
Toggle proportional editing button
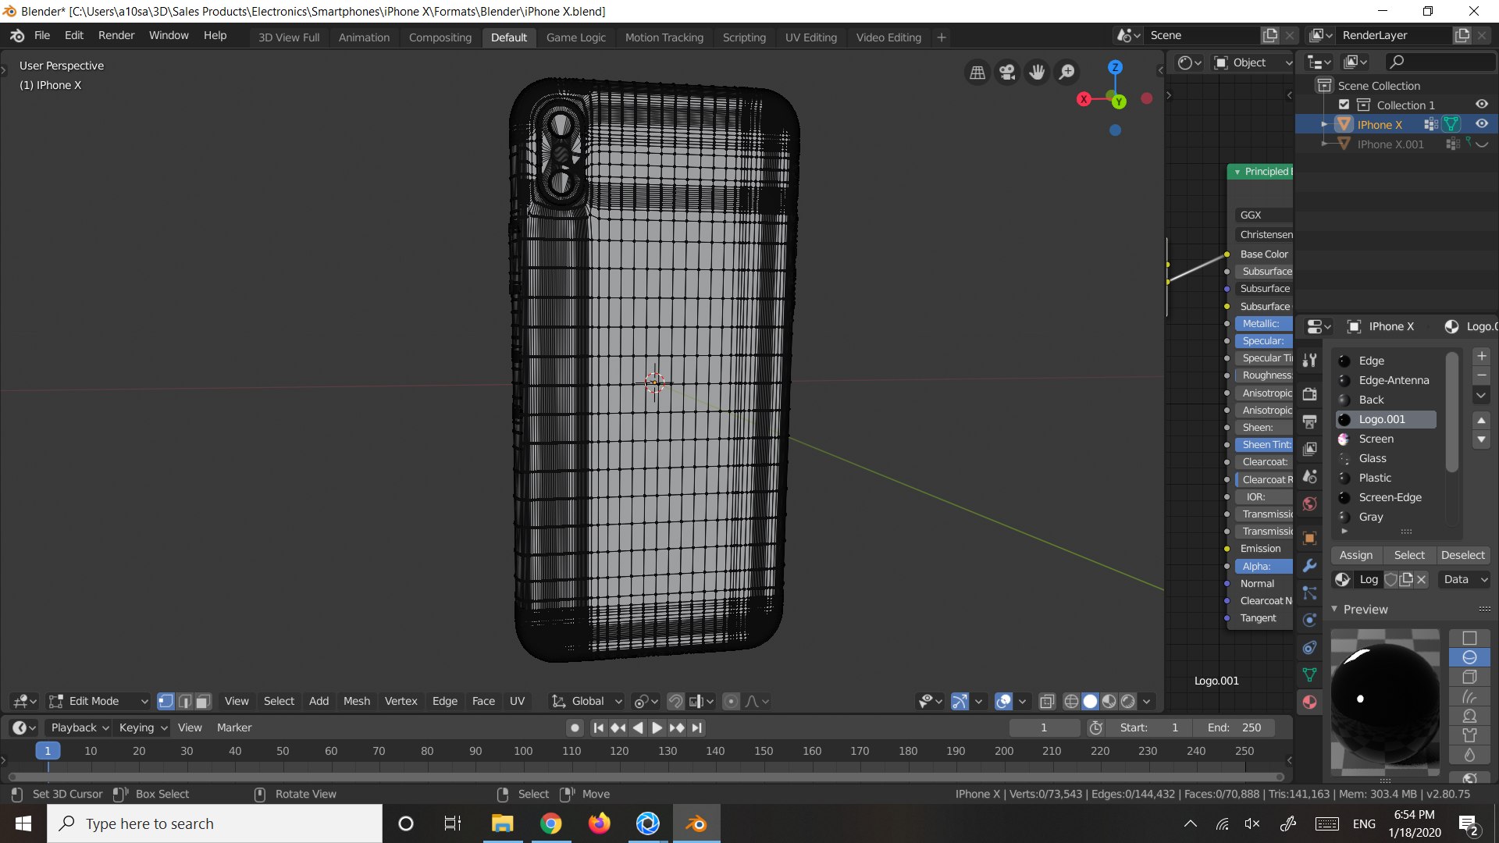[x=731, y=701]
